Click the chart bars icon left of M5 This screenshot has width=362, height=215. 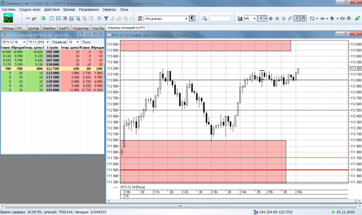point(240,19)
